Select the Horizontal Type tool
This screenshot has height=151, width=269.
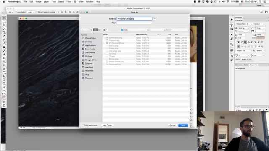tap(4, 73)
